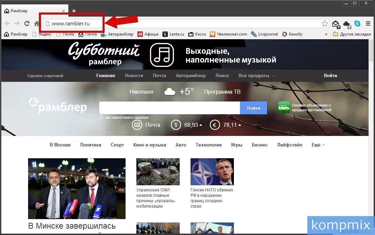This screenshot has height=235, width=375.
Task: Click the Рамблер logo
Action: (x=58, y=105)
